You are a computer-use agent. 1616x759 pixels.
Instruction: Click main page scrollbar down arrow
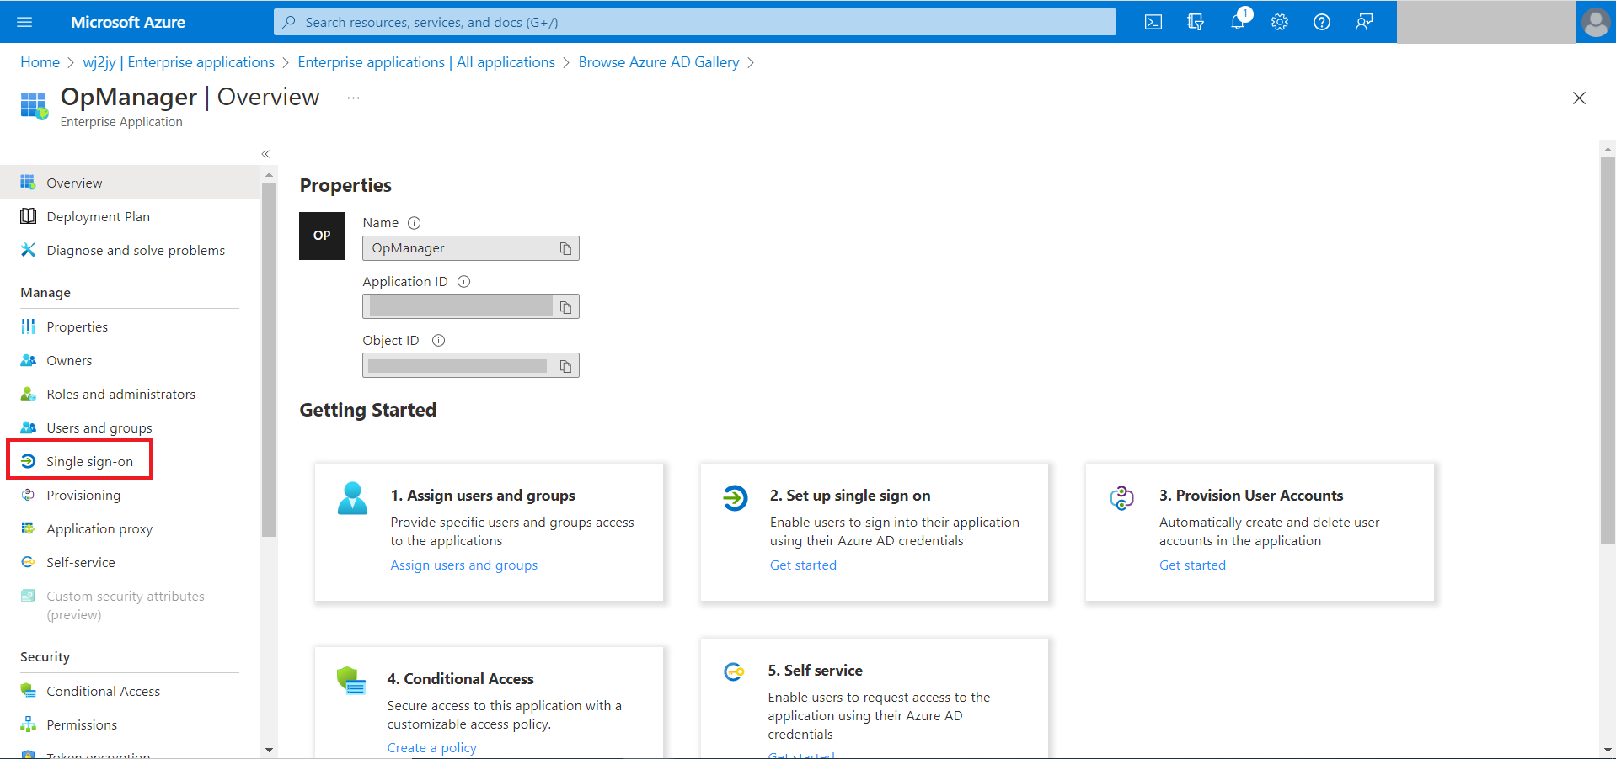click(x=1608, y=750)
